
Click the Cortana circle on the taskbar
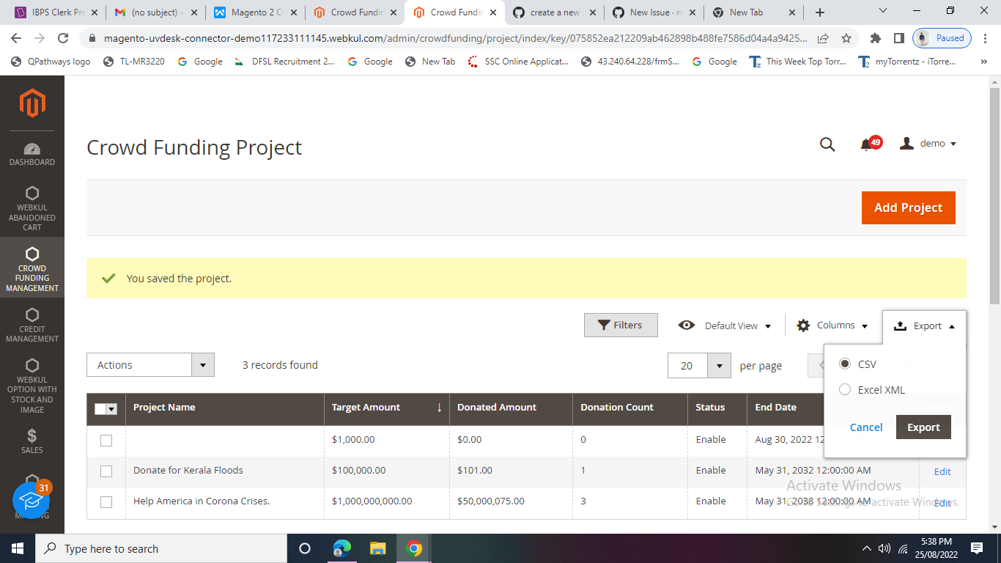coord(305,548)
